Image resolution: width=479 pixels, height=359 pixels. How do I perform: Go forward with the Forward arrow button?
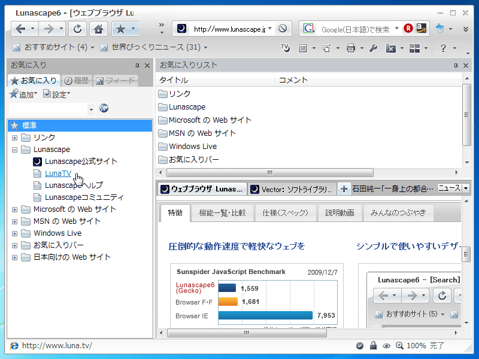coord(49,29)
